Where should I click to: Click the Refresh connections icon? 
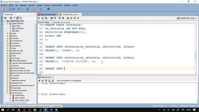11,18
